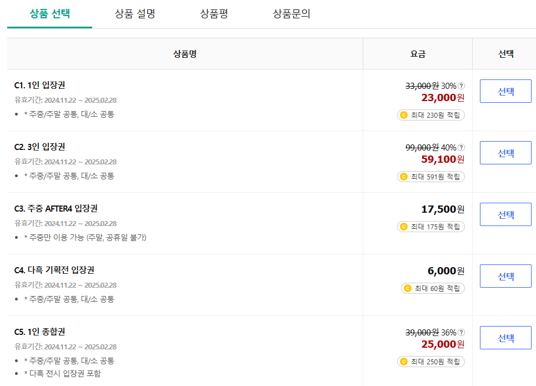Click the 25,000원 discounted price
The height and width of the screenshot is (386, 536).
click(x=443, y=344)
